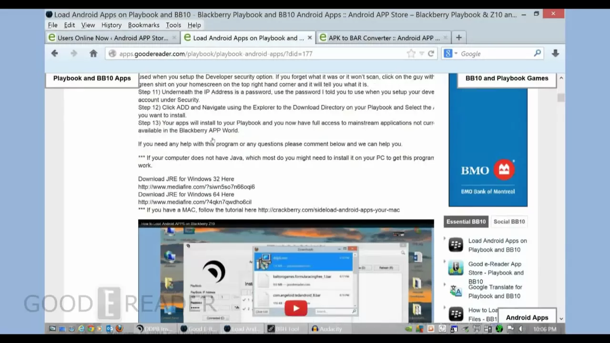The width and height of the screenshot is (610, 343).
Task: Expand arrow beside Load Android Apps item
Action: point(445,239)
